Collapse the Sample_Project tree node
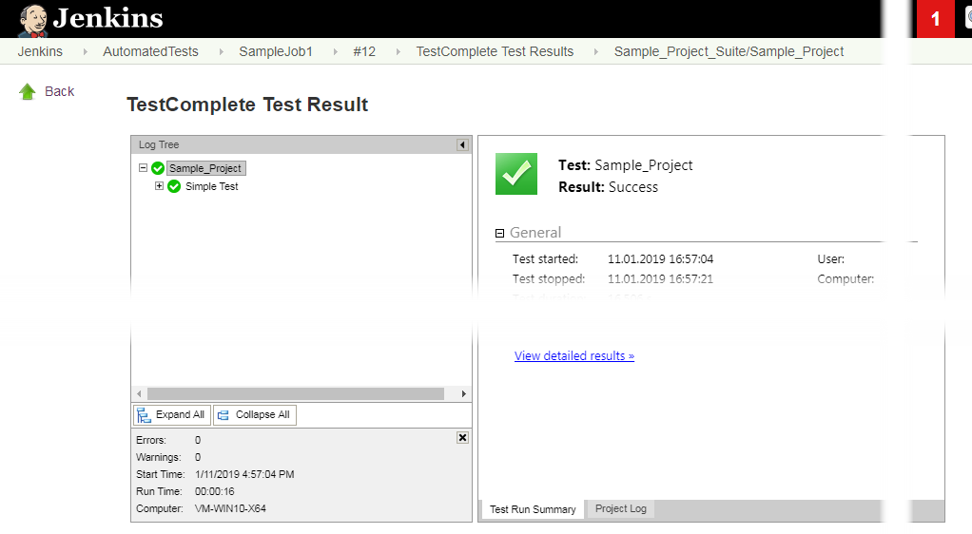This screenshot has height=534, width=972. (144, 168)
